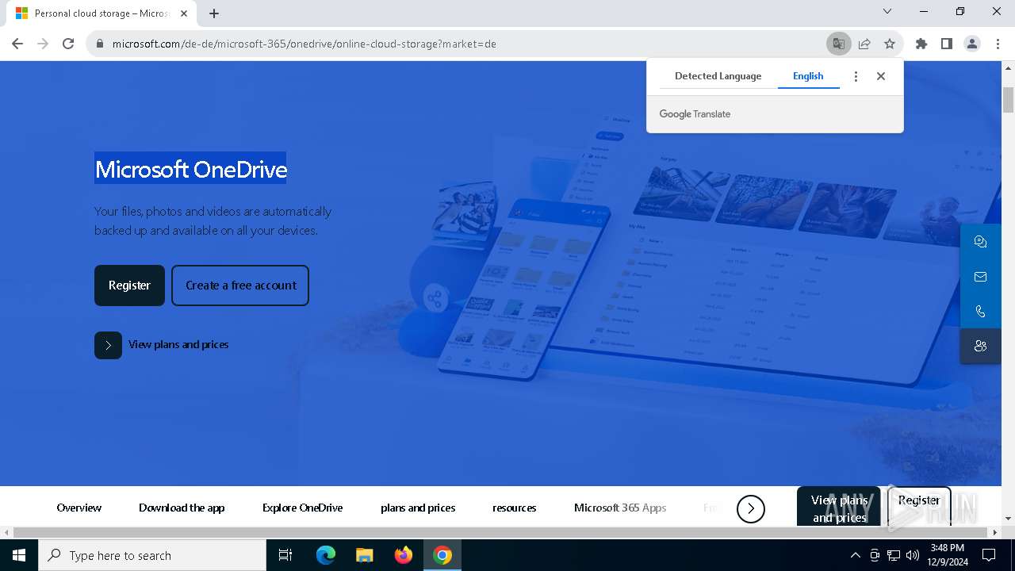Close the Google Translate popup
Image resolution: width=1015 pixels, height=571 pixels.
click(881, 76)
